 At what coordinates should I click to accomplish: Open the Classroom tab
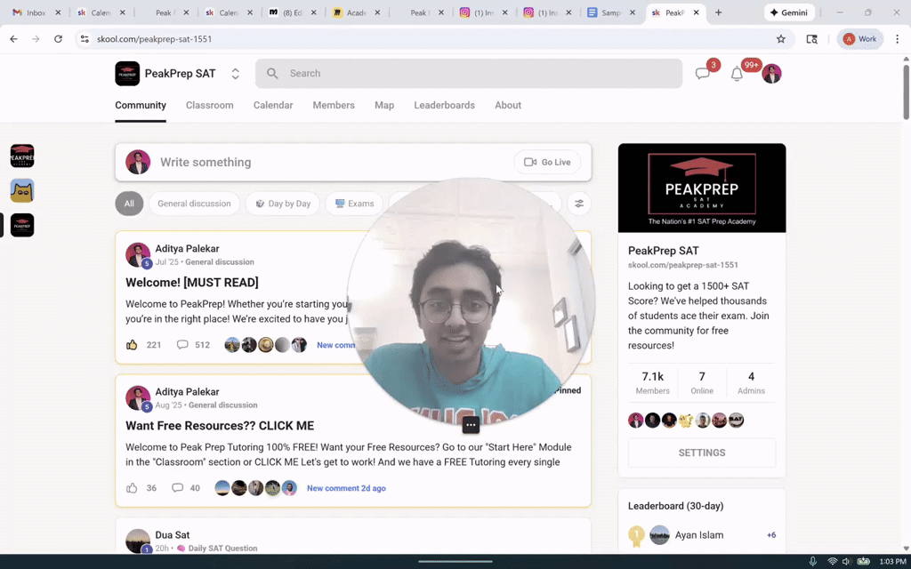210,105
